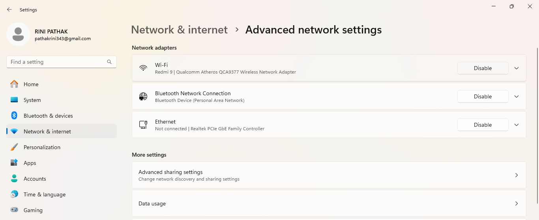This screenshot has width=539, height=220.
Task: Open the System settings category
Action: (x=32, y=100)
